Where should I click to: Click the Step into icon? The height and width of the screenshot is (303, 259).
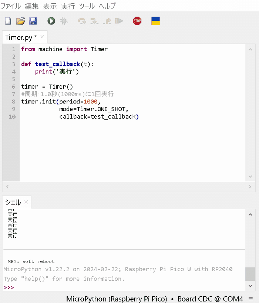[94, 21]
